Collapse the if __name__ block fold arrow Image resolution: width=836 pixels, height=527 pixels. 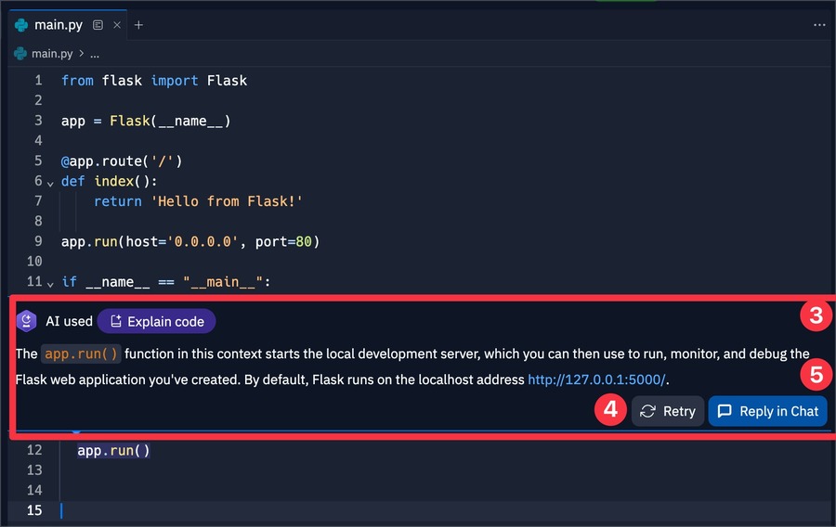click(51, 282)
